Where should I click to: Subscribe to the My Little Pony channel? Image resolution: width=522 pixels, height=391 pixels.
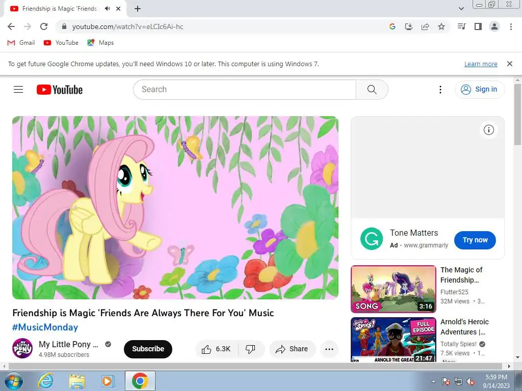coord(148,349)
